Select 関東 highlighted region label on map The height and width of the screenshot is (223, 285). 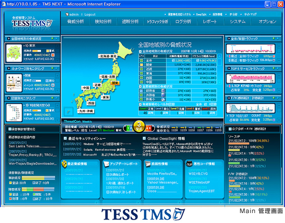coord(115,83)
